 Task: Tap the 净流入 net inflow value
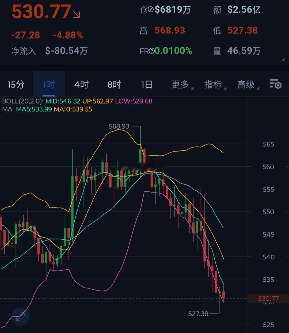click(66, 51)
